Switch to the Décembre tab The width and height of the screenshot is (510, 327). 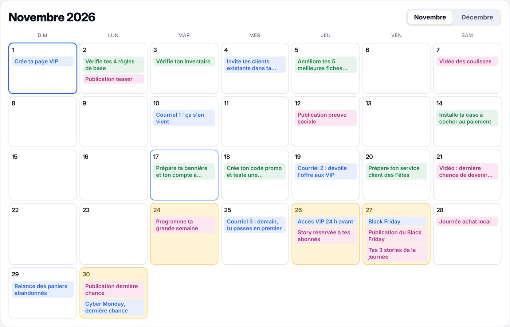[x=477, y=17]
